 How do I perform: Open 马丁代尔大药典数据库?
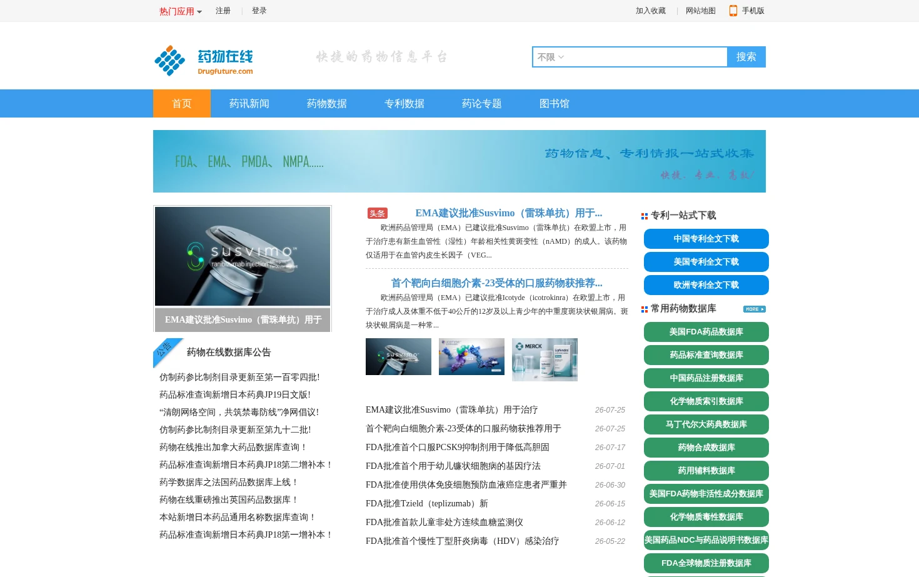[706, 424]
